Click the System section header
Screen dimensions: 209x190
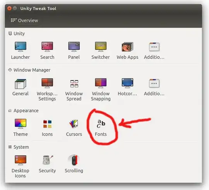click(19, 147)
